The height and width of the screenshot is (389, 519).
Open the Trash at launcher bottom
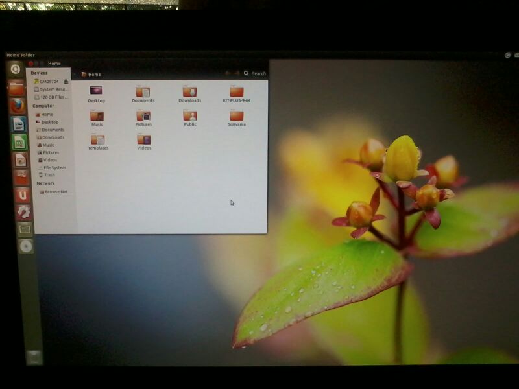34,357
